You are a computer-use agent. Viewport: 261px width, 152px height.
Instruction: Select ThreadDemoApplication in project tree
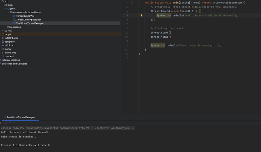click(28, 20)
